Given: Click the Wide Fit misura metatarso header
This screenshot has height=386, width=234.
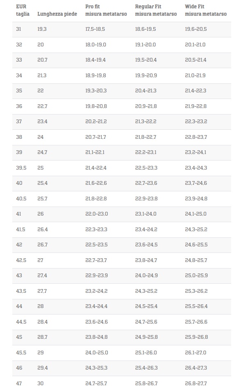Looking at the screenshot, I should coord(206,10).
